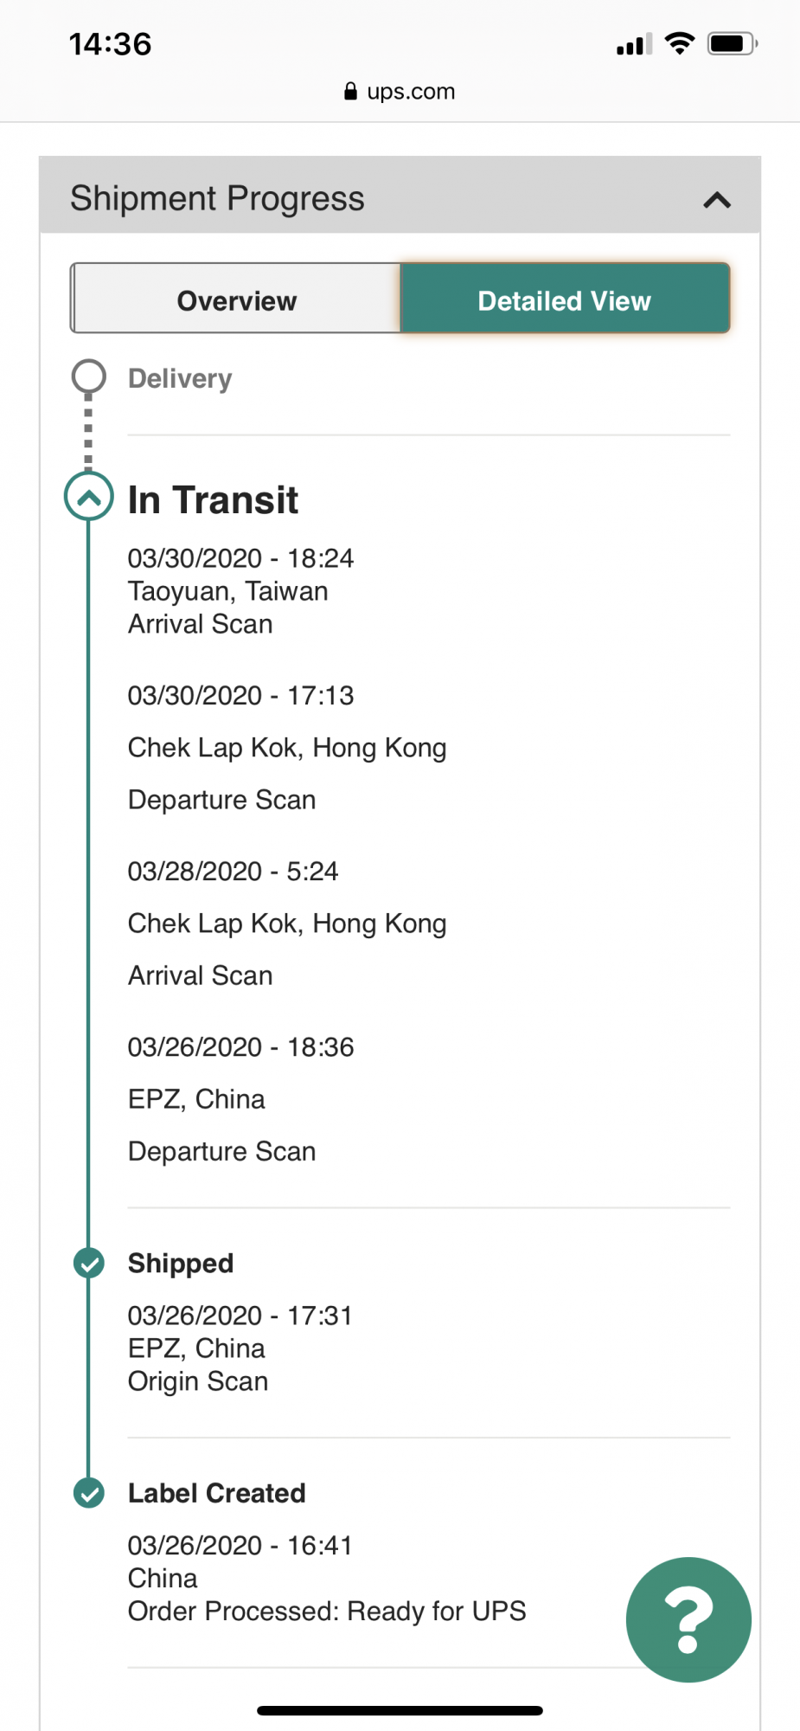This screenshot has width=800, height=1731.
Task: Collapse the In Transit circle chevron
Action: pos(89,496)
